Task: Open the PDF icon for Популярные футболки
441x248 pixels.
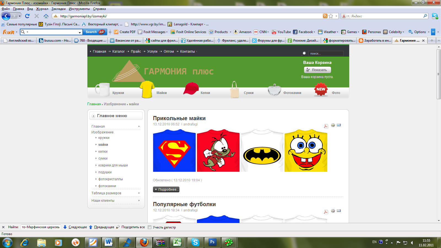Action: [326, 212]
